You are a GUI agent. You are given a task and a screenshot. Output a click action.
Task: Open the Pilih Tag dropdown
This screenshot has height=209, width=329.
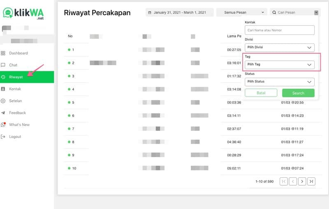[280, 65]
